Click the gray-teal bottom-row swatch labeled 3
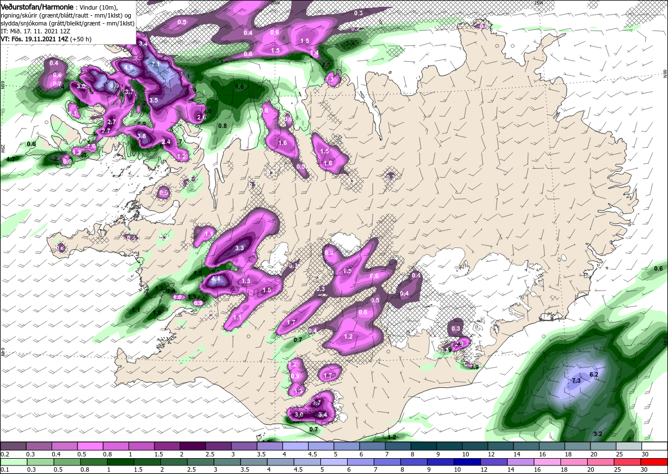Screen dimensions: 668x474 pos(227,463)
